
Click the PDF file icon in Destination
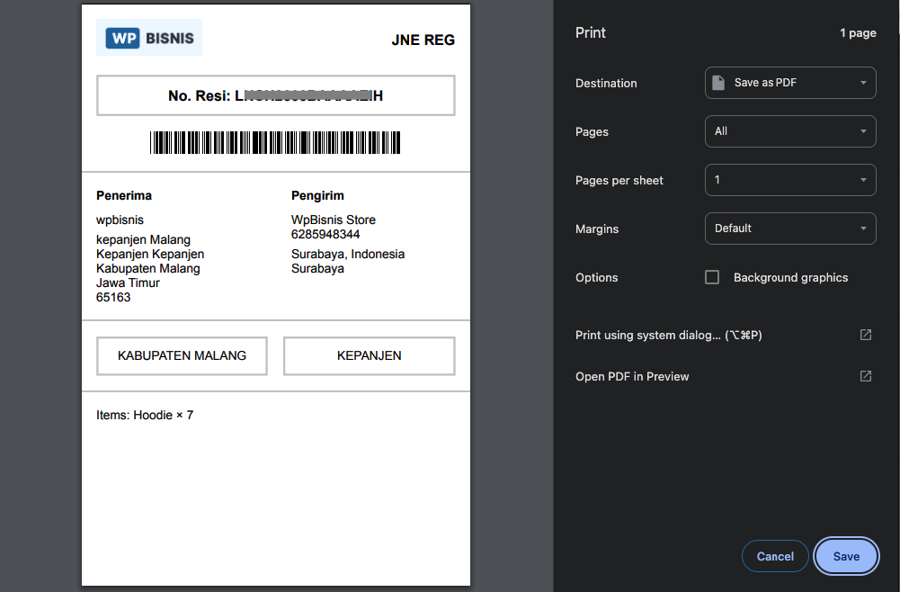pyautogui.click(x=718, y=83)
